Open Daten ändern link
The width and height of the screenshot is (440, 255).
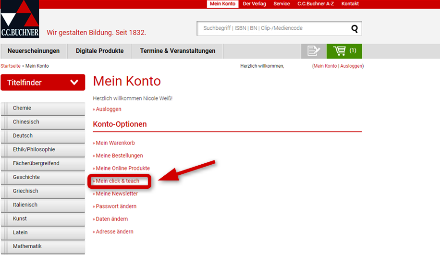click(x=112, y=219)
